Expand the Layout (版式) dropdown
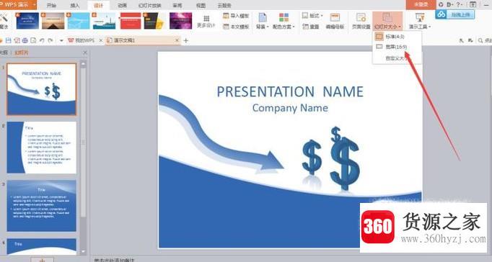 (312, 16)
